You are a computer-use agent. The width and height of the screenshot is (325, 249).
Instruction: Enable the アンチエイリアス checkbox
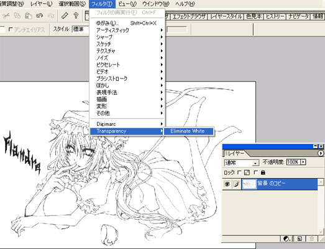click(x=11, y=29)
